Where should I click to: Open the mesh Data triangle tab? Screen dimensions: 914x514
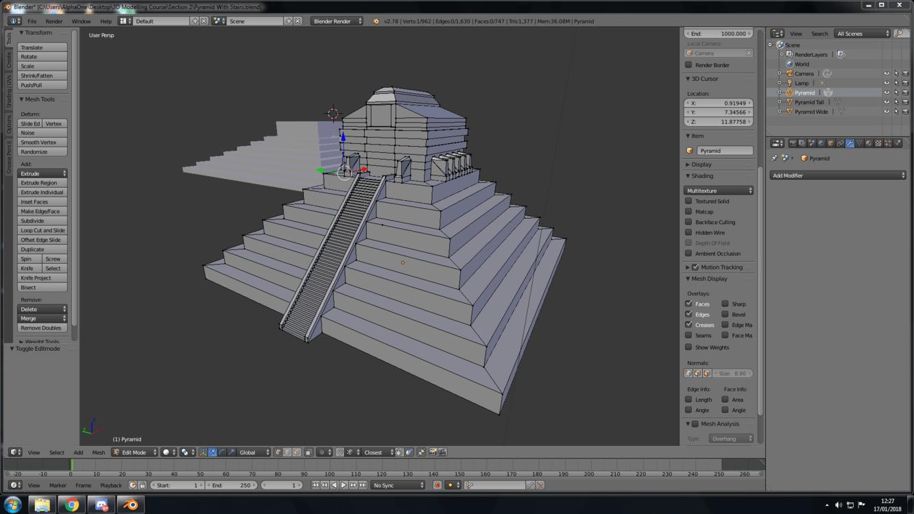pos(859,143)
